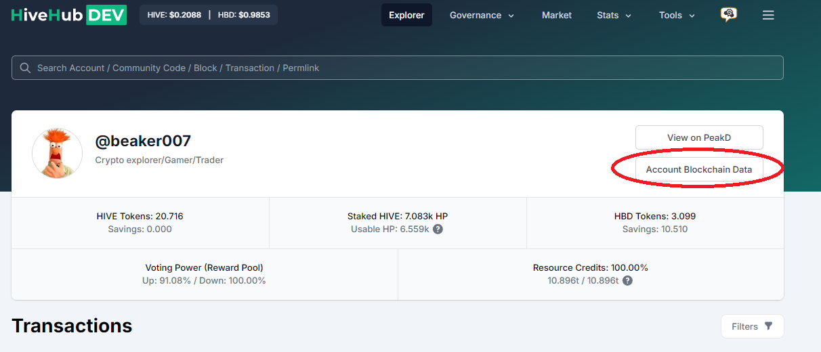Open the hamburger menu icon
This screenshot has width=821, height=352.
coord(768,15)
